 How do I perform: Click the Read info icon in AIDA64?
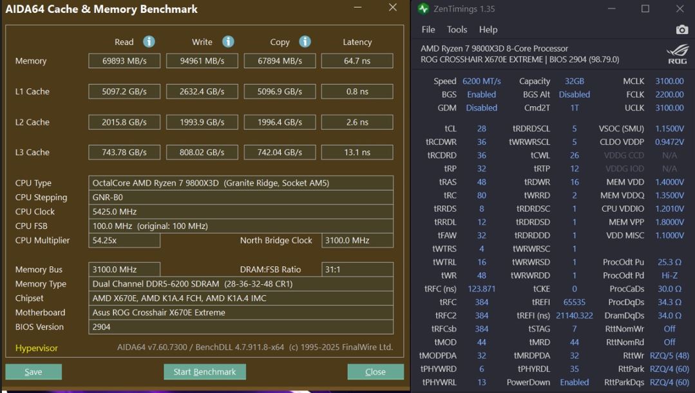tap(149, 42)
